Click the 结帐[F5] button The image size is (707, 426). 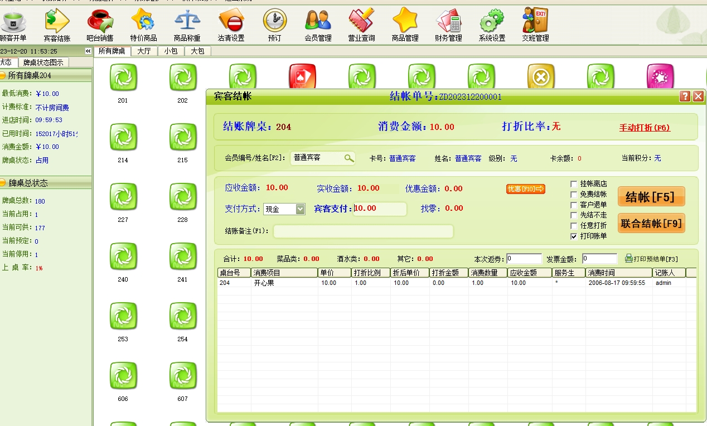click(651, 197)
